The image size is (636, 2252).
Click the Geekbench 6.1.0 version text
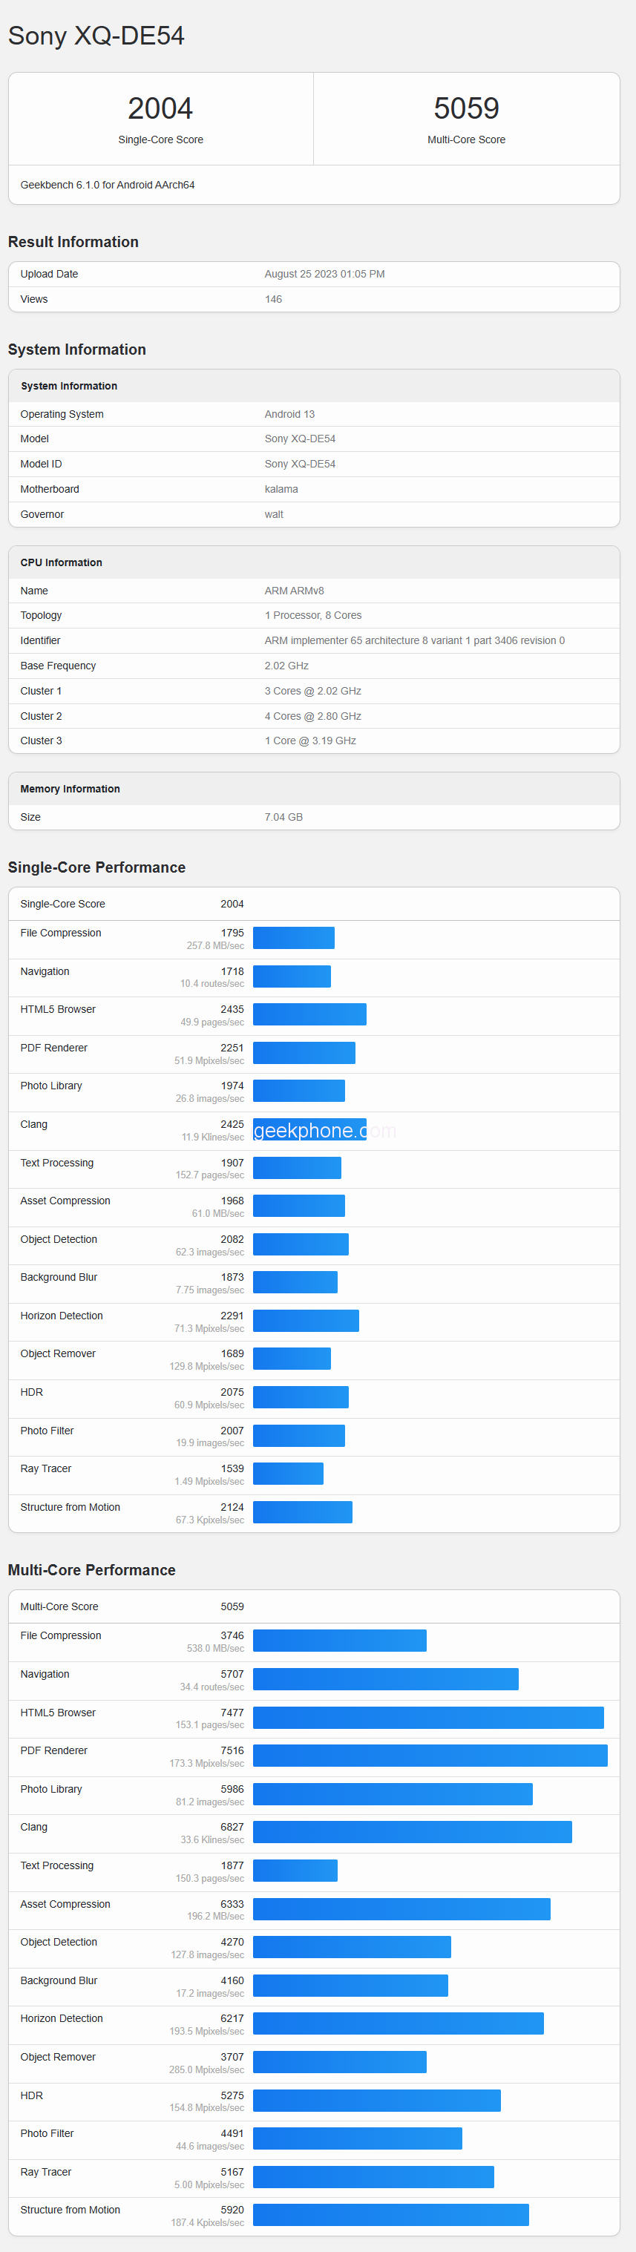click(x=108, y=186)
